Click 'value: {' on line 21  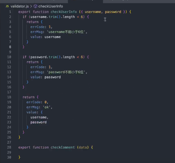(35, 112)
